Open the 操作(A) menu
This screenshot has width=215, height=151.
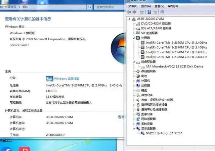[x=146, y=6]
